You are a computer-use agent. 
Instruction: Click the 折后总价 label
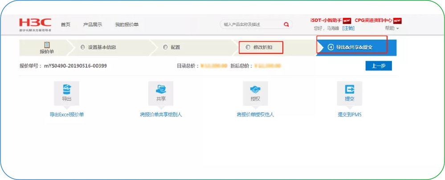tap(241, 66)
